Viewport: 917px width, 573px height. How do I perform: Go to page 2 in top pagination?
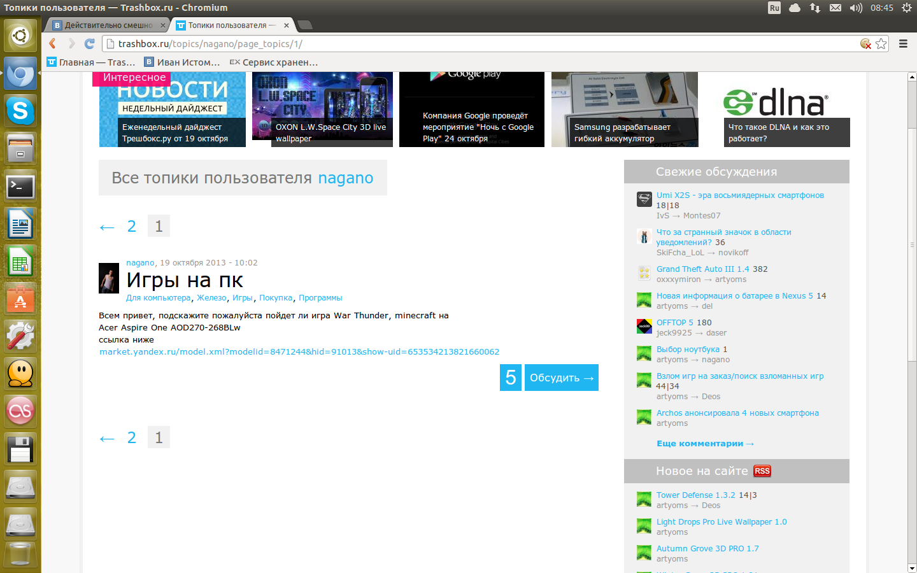132,227
